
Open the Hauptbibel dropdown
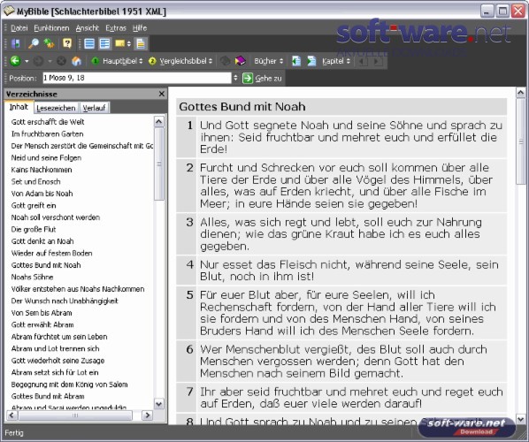(x=117, y=61)
